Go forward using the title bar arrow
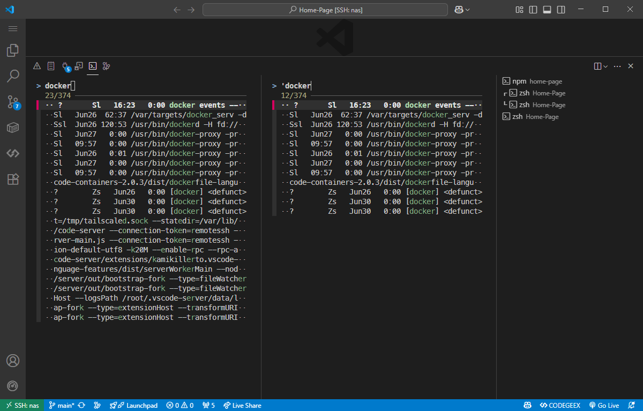 pyautogui.click(x=191, y=10)
